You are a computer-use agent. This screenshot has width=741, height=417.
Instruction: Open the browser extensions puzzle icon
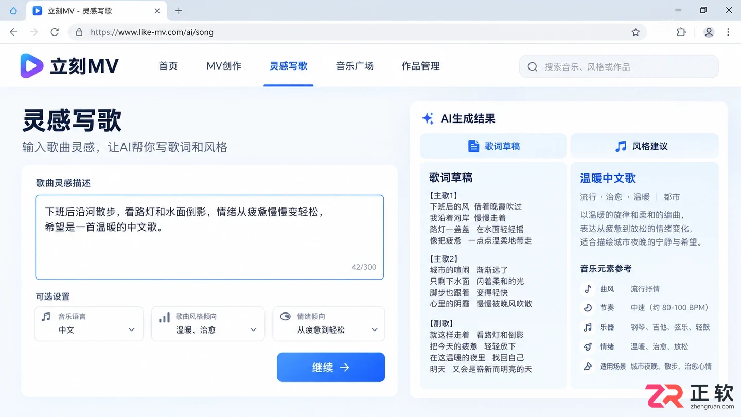[x=681, y=32]
